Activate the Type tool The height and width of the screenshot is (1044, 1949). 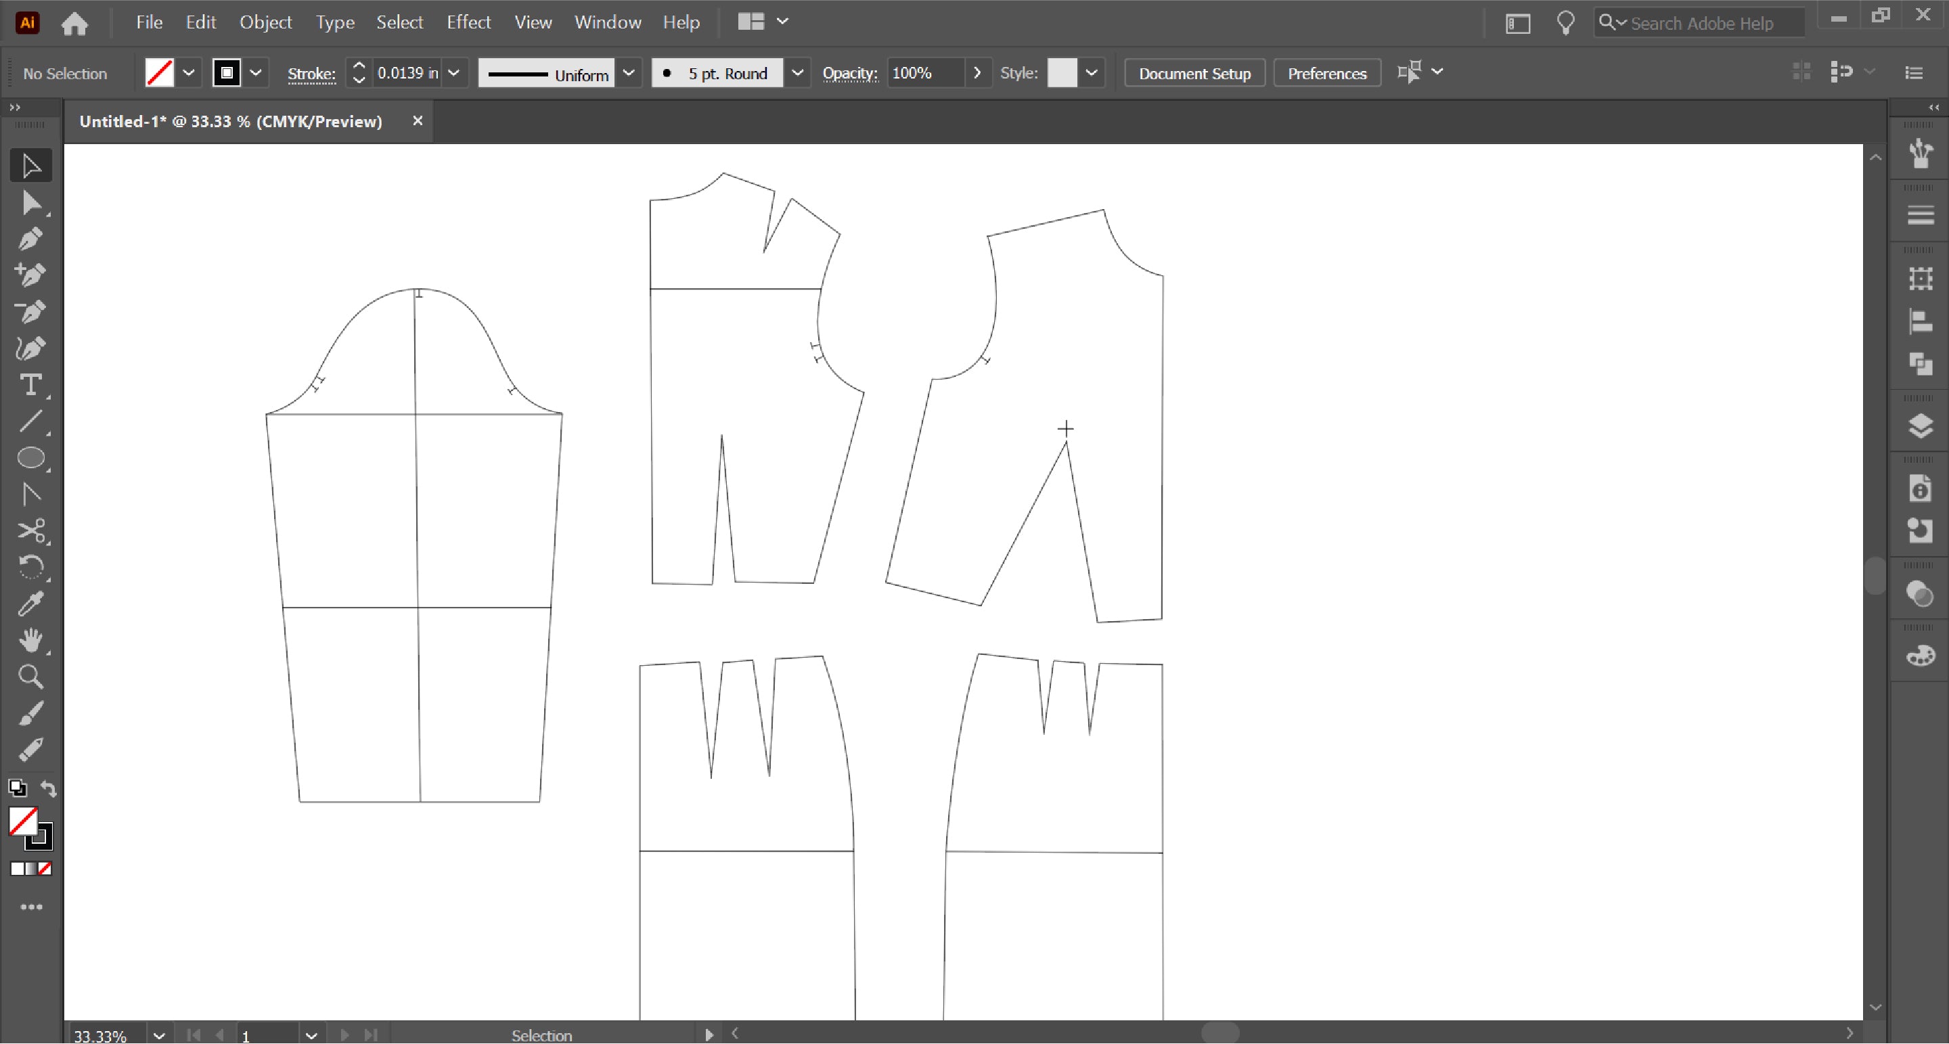click(x=31, y=385)
